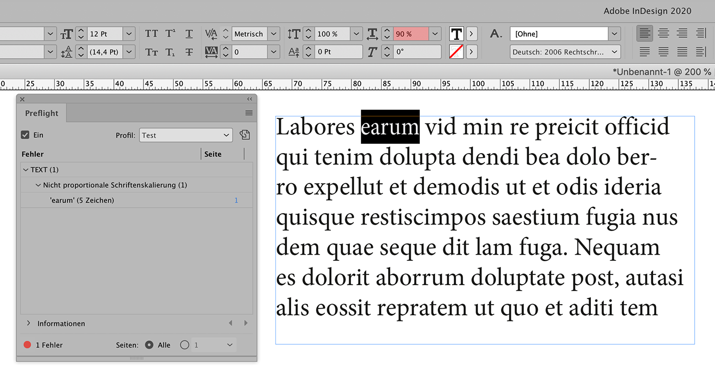Viewport: 715px width, 375px height.
Task: Apply All Caps formatting (TT icon)
Action: (152, 34)
